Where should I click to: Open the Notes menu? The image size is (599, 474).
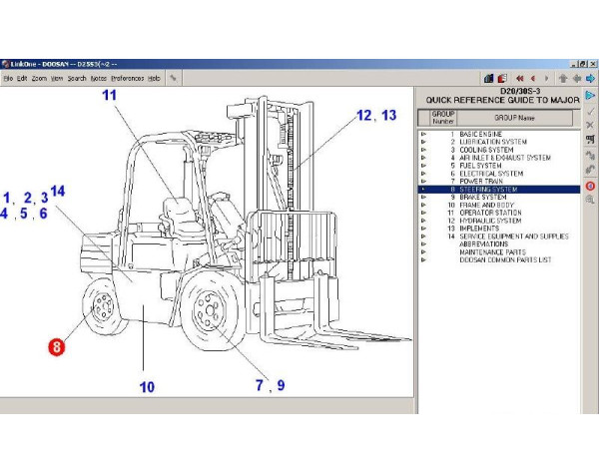point(98,77)
